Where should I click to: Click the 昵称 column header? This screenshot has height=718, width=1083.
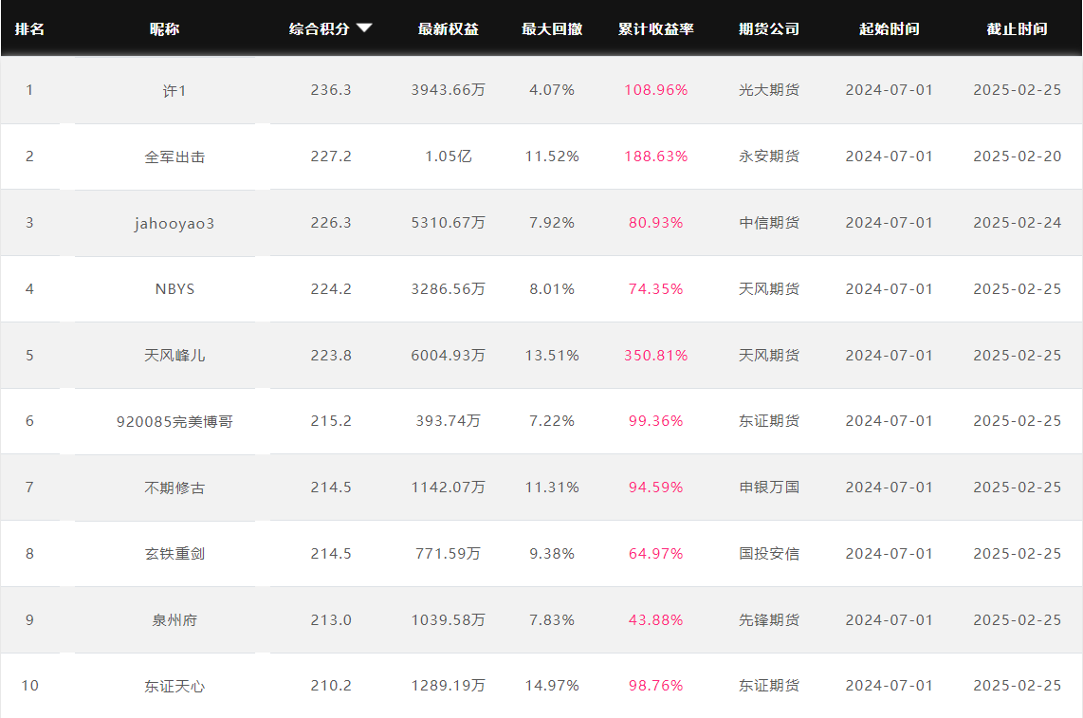click(164, 29)
